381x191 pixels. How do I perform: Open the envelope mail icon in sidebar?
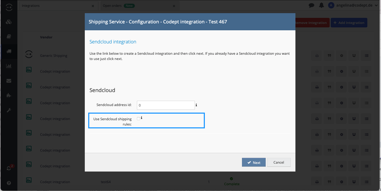[9, 81]
